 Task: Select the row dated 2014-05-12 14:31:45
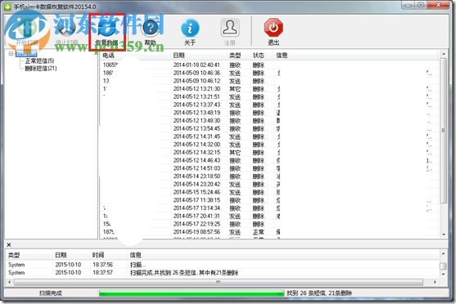coord(269,136)
